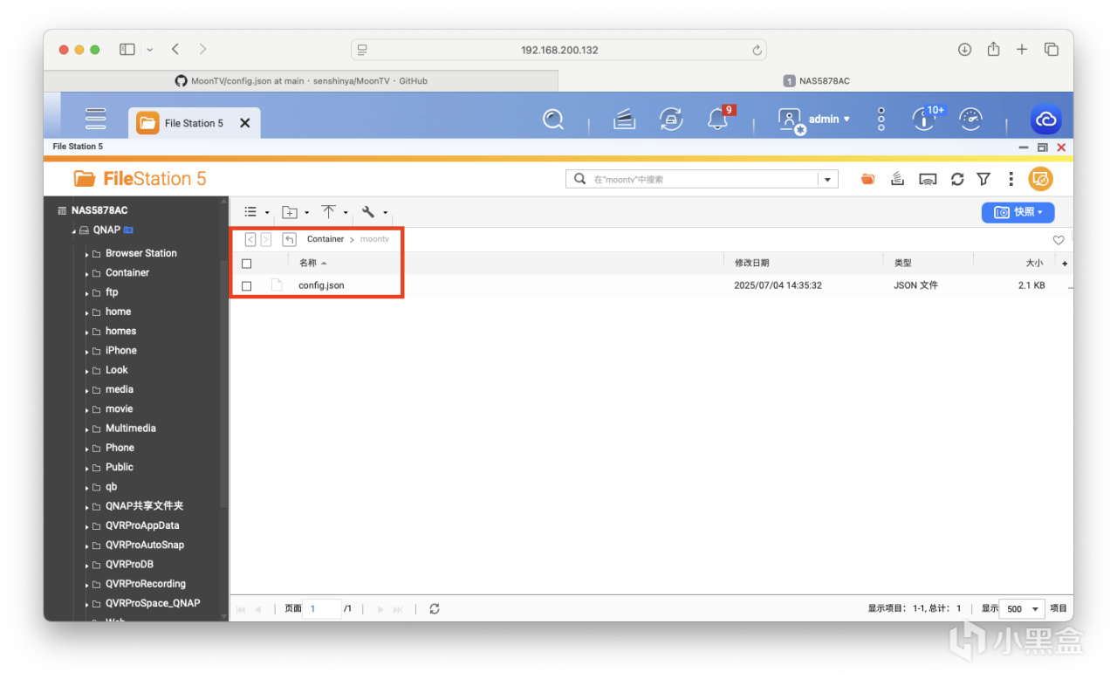Sort by the 类型 column header
The image size is (1117, 679).
point(902,263)
